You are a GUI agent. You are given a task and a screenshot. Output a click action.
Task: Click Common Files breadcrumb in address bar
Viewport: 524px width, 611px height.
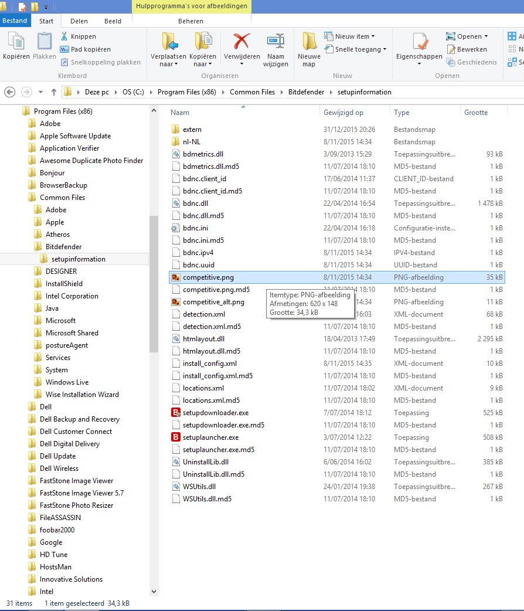coord(252,92)
